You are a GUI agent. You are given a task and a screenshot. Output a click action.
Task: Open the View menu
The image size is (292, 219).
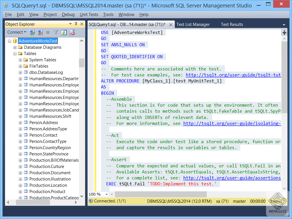[34, 15]
